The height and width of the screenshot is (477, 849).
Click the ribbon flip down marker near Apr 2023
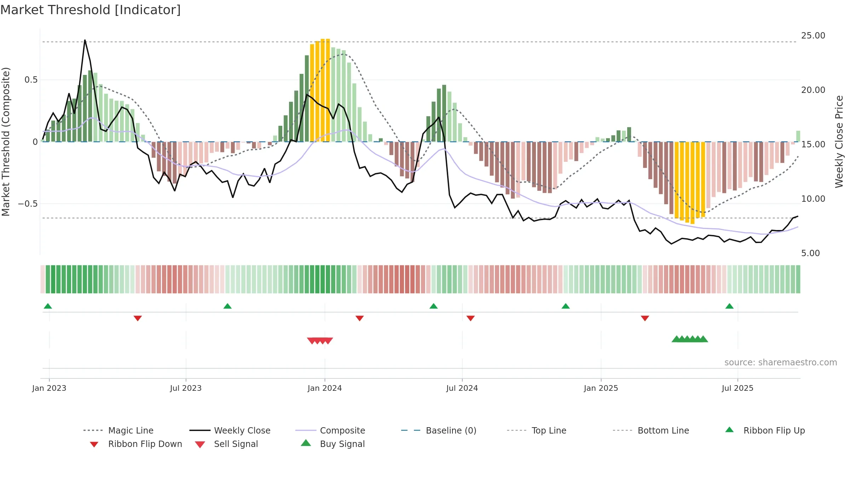coord(138,318)
